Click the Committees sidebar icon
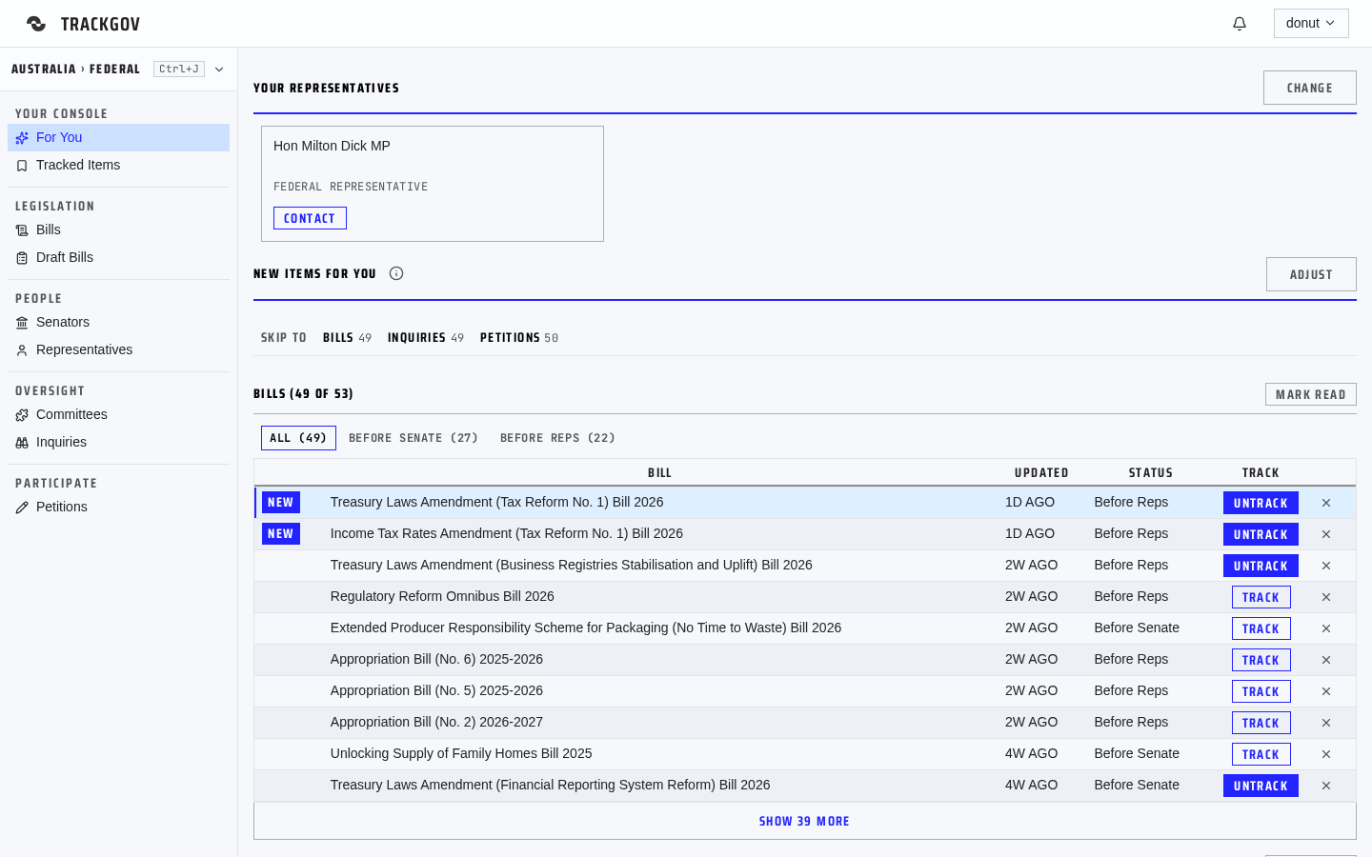 pyautogui.click(x=22, y=415)
